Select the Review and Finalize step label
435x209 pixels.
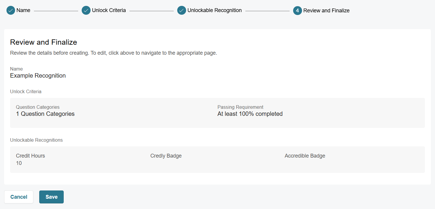326,11
